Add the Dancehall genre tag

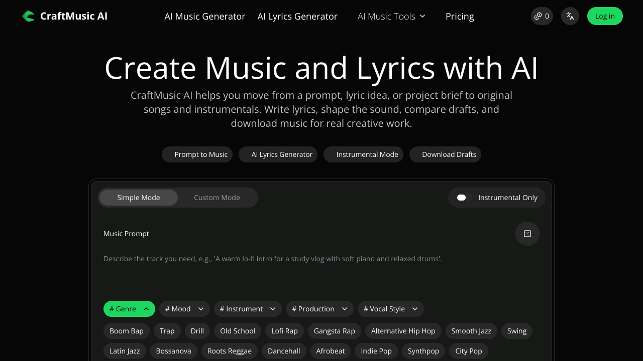coord(284,351)
